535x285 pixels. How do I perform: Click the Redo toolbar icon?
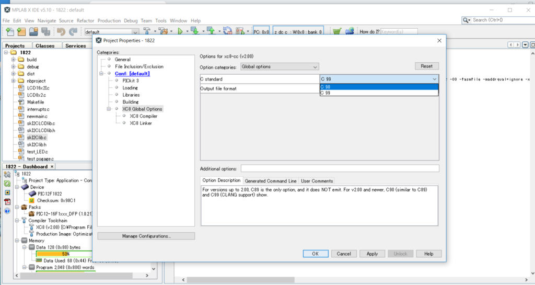click(73, 32)
